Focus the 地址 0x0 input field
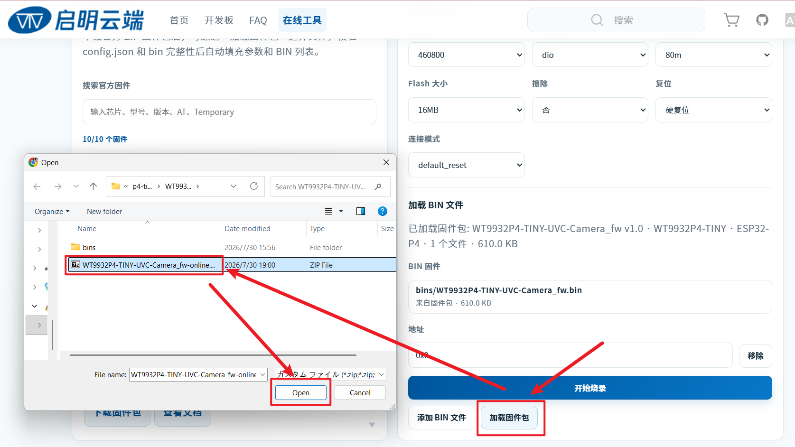Viewport: 795px width, 447px height. tap(571, 355)
